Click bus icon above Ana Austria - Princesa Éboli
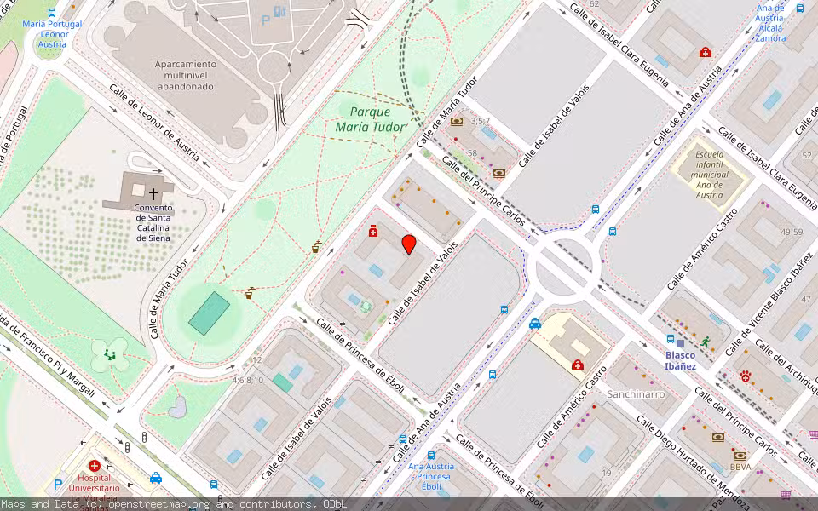This screenshot has height=511, width=818. pyautogui.click(x=431, y=455)
